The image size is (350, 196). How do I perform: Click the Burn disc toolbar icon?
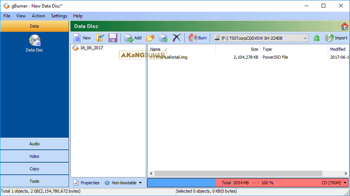click(x=193, y=38)
